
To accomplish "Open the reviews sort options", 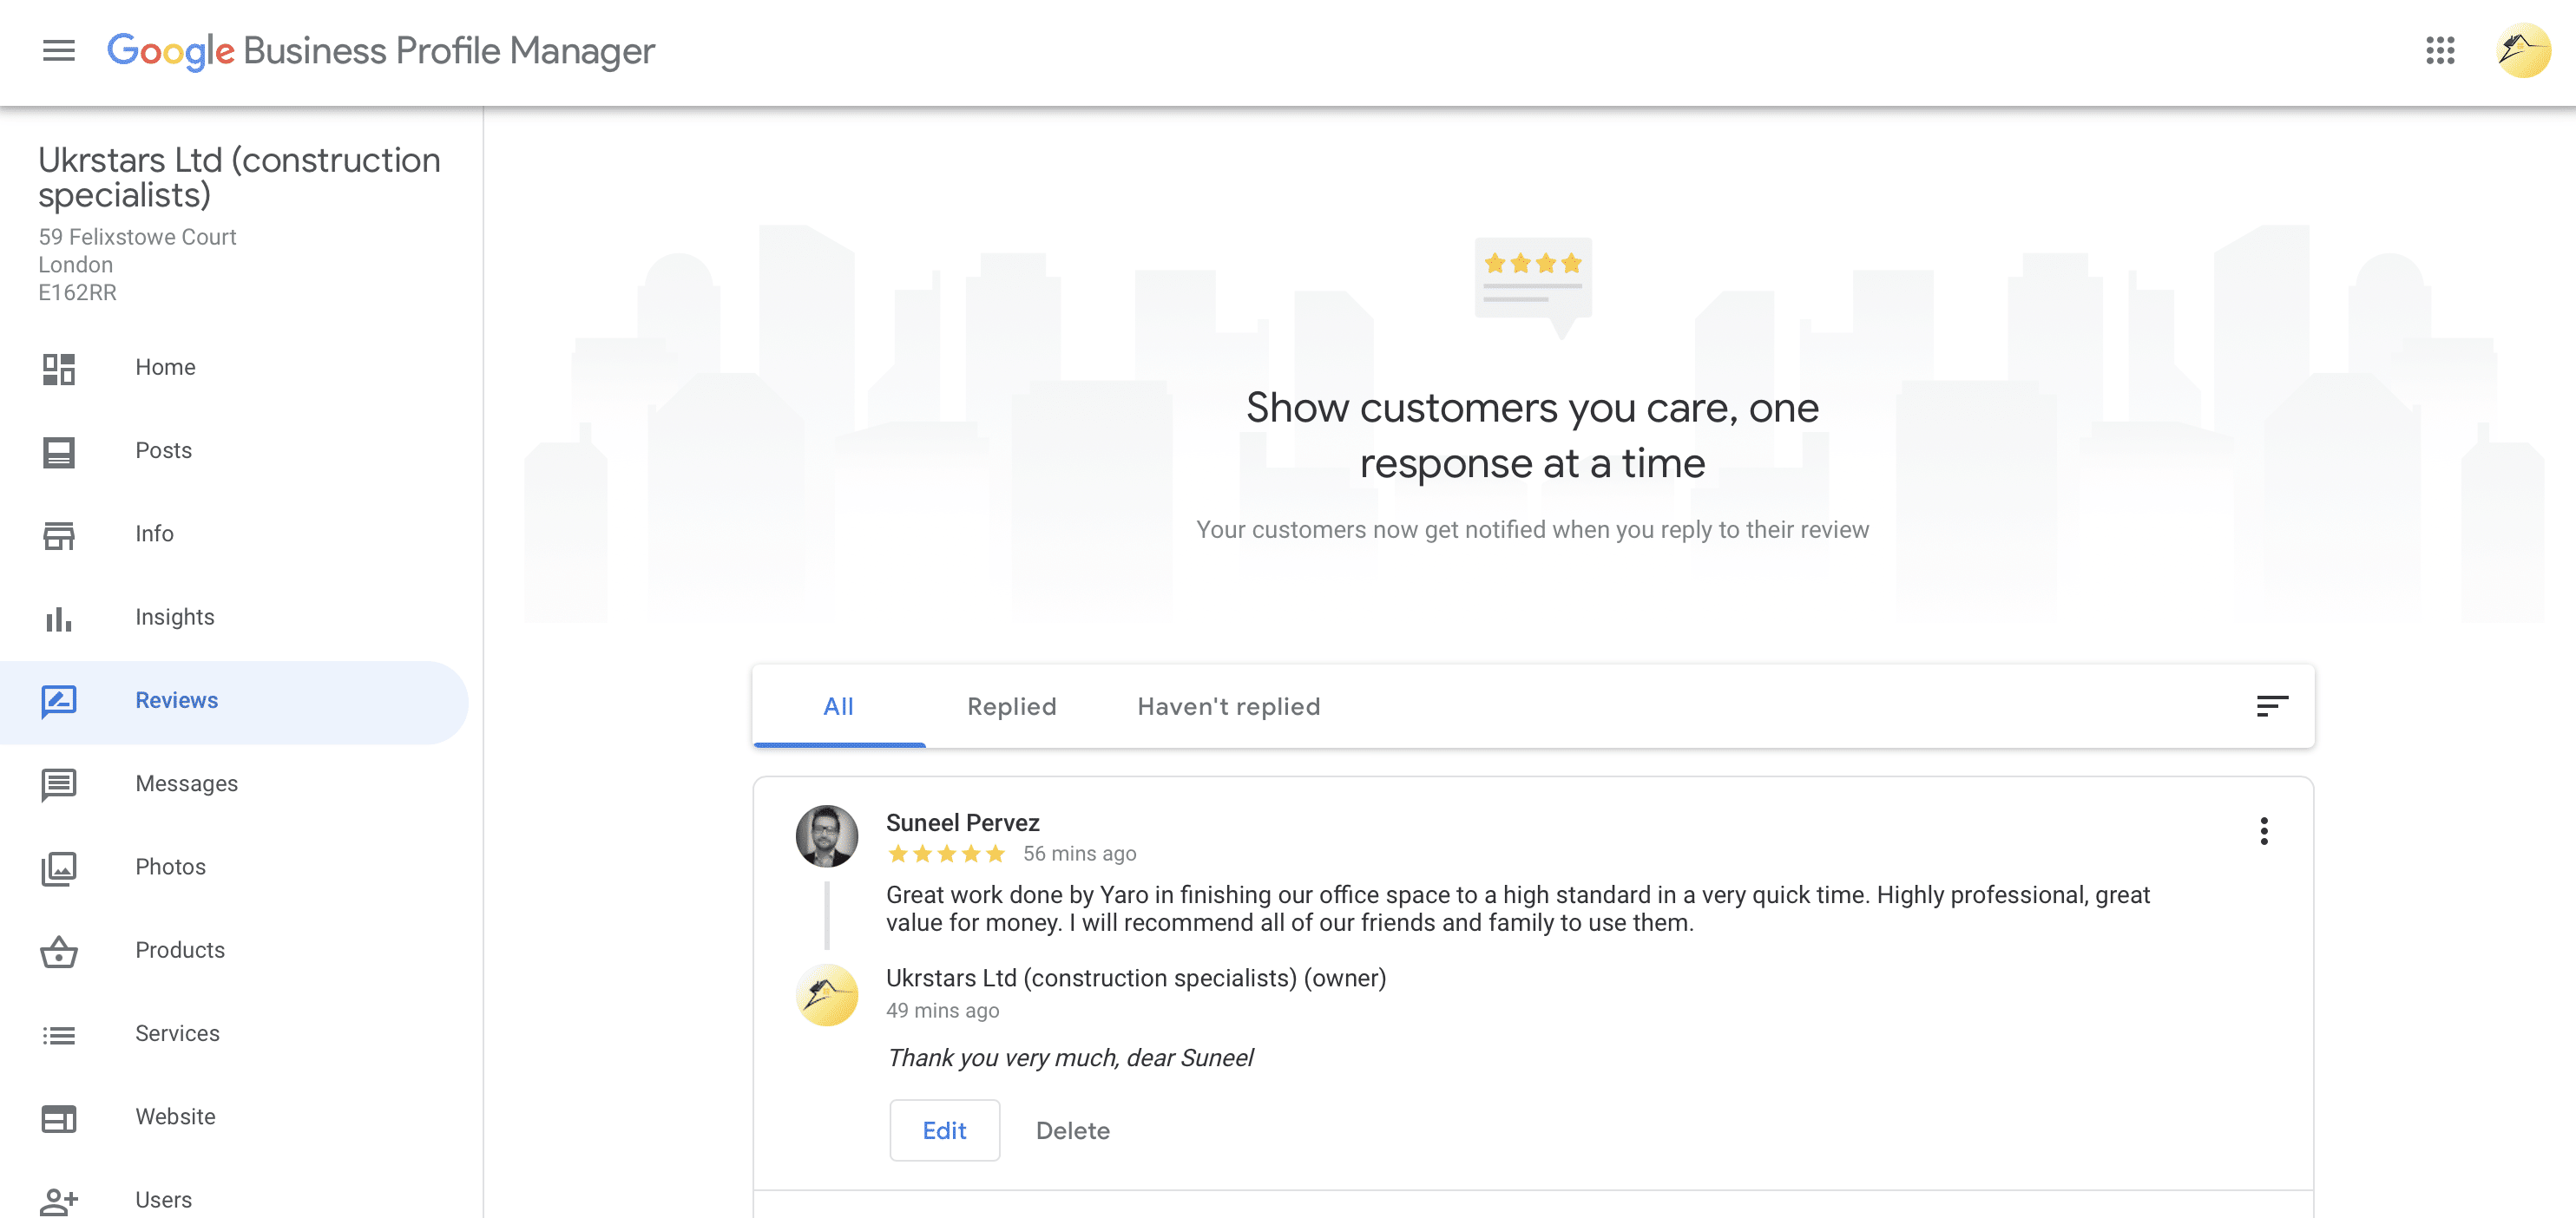I will point(2271,706).
